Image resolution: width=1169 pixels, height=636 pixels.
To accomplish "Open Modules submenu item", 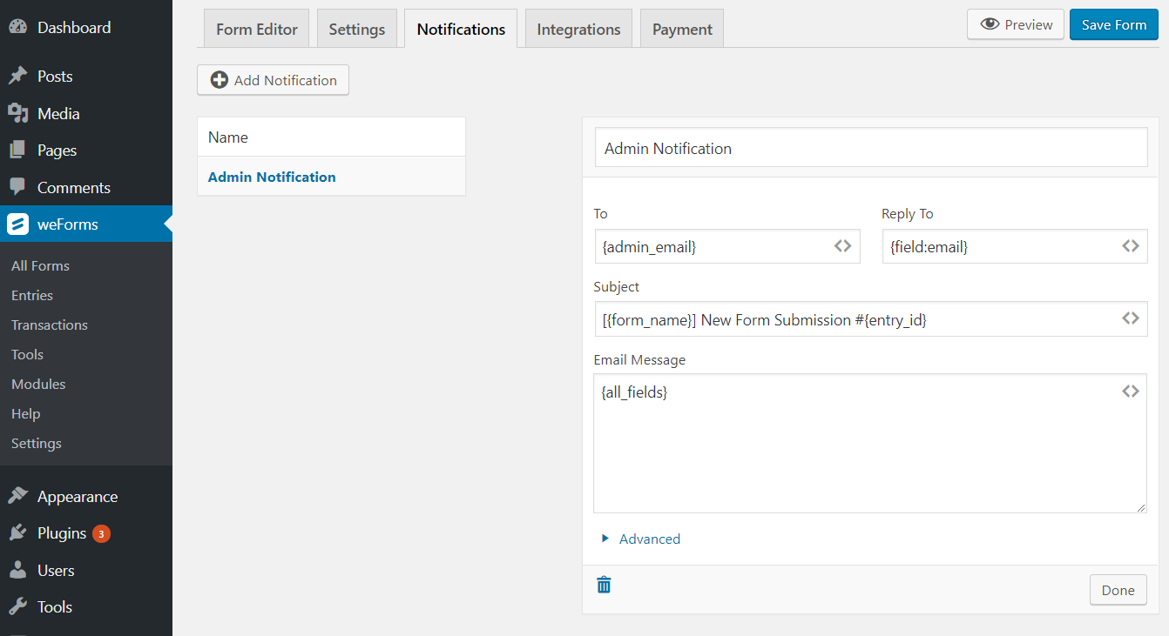I will pyautogui.click(x=38, y=384).
